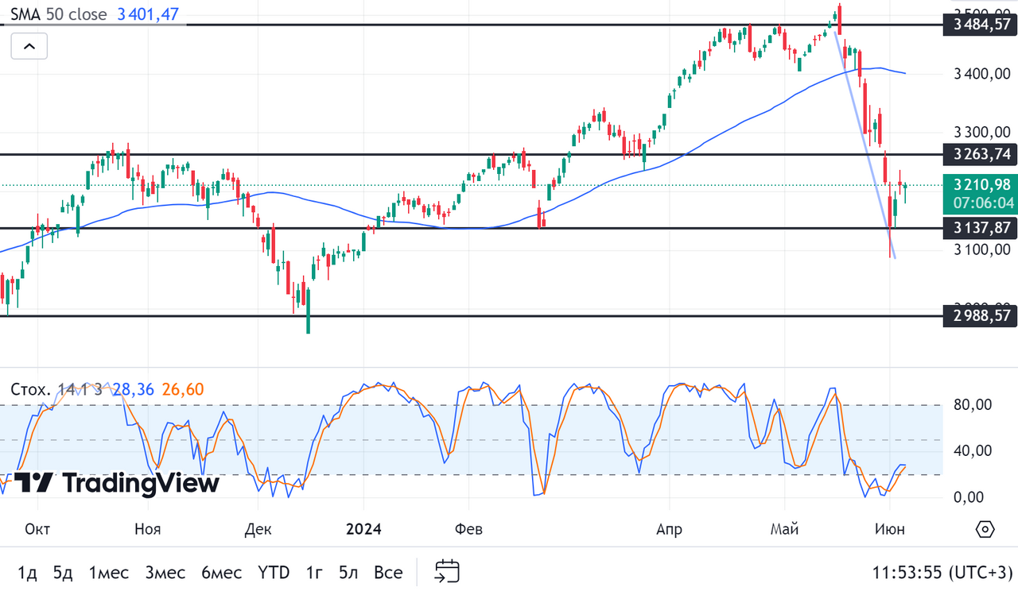This screenshot has width=1018, height=591.
Task: Select the 1д time range
Action: (x=27, y=572)
